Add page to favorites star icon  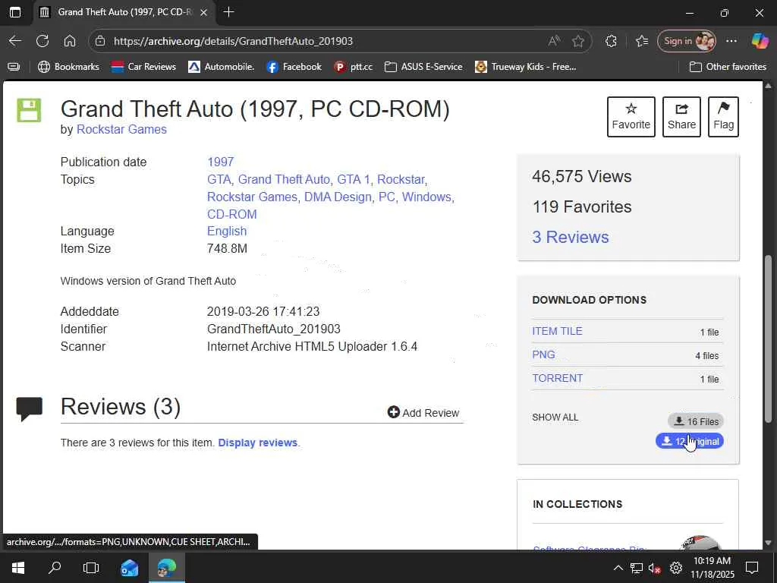577,41
